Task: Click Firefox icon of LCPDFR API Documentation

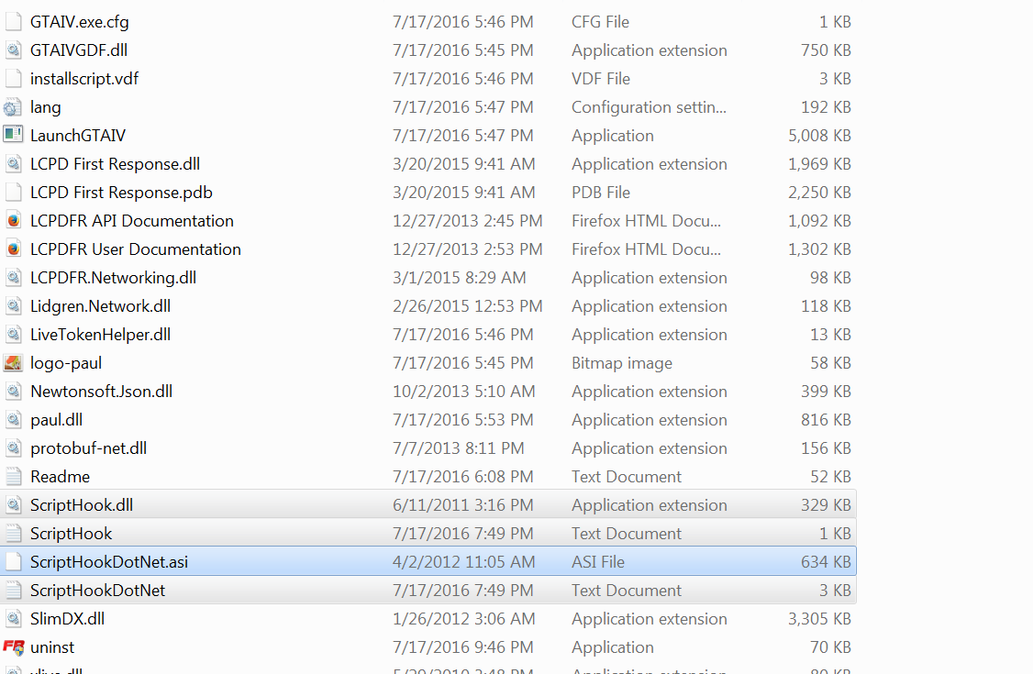Action: click(x=13, y=220)
